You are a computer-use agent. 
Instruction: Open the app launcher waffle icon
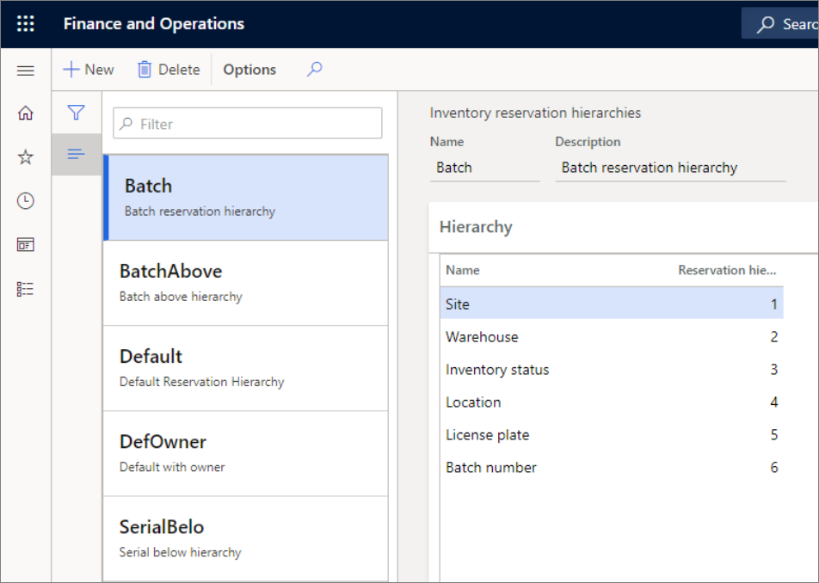coord(26,23)
